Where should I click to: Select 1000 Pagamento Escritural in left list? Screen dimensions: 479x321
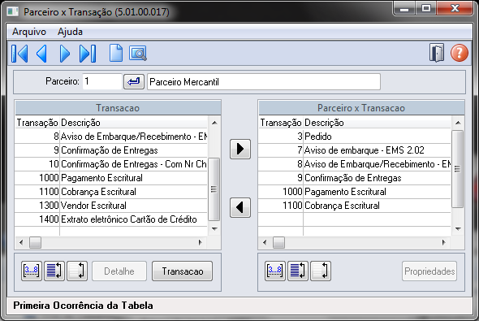(x=111, y=178)
